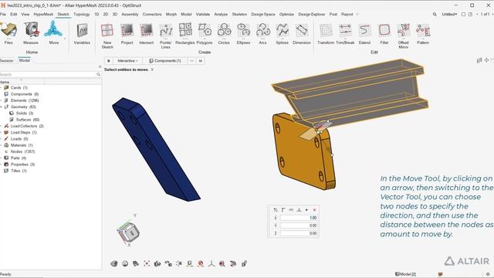
Task: Open the Interactive mode dropdown
Action: 127,60
